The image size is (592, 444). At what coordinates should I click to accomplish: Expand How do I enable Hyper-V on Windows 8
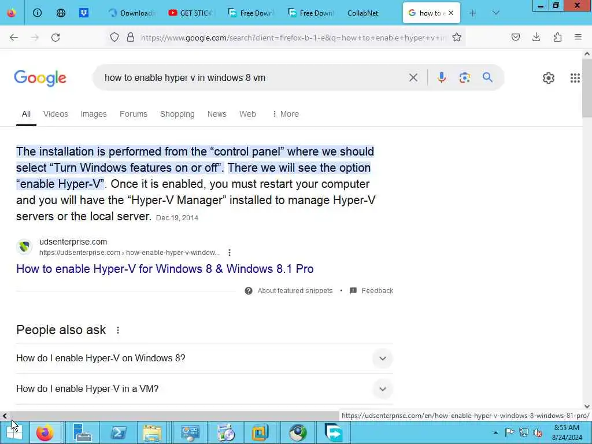click(x=205, y=358)
